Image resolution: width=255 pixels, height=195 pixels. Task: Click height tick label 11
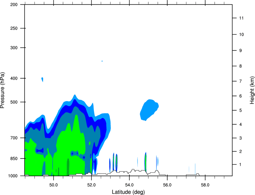tap(241, 18)
